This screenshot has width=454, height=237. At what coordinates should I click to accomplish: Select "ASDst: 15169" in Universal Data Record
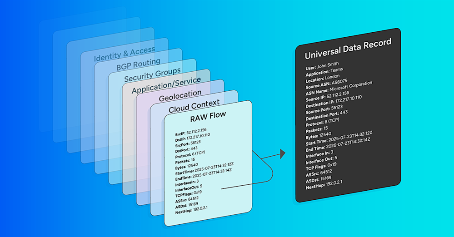[x=319, y=179]
